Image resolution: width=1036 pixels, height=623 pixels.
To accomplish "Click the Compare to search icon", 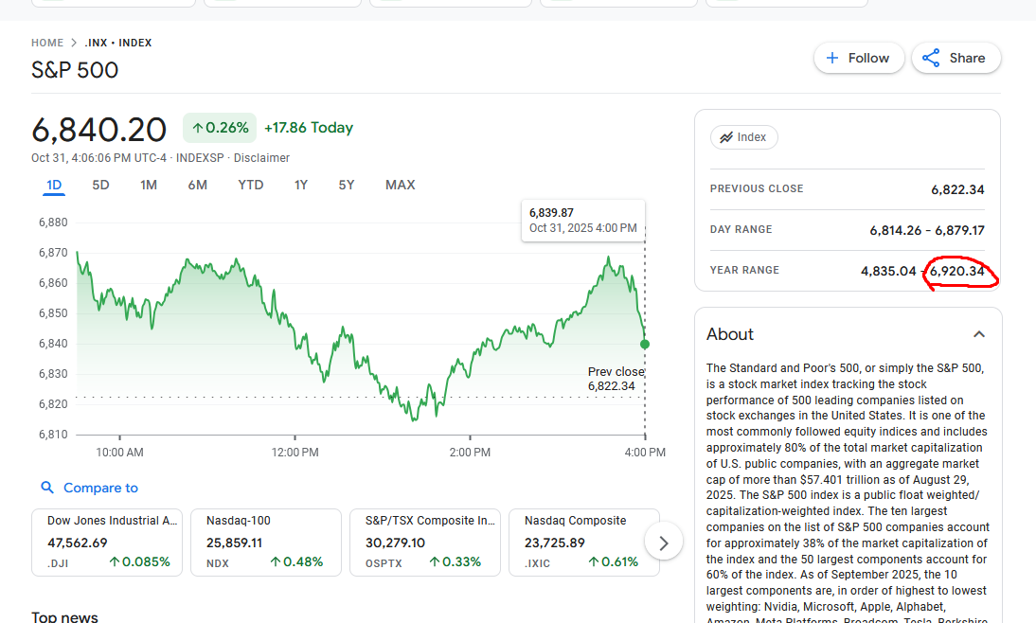I will point(47,488).
